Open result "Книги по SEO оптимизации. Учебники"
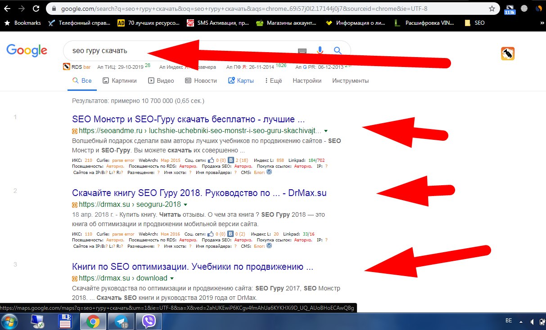 [x=193, y=267]
